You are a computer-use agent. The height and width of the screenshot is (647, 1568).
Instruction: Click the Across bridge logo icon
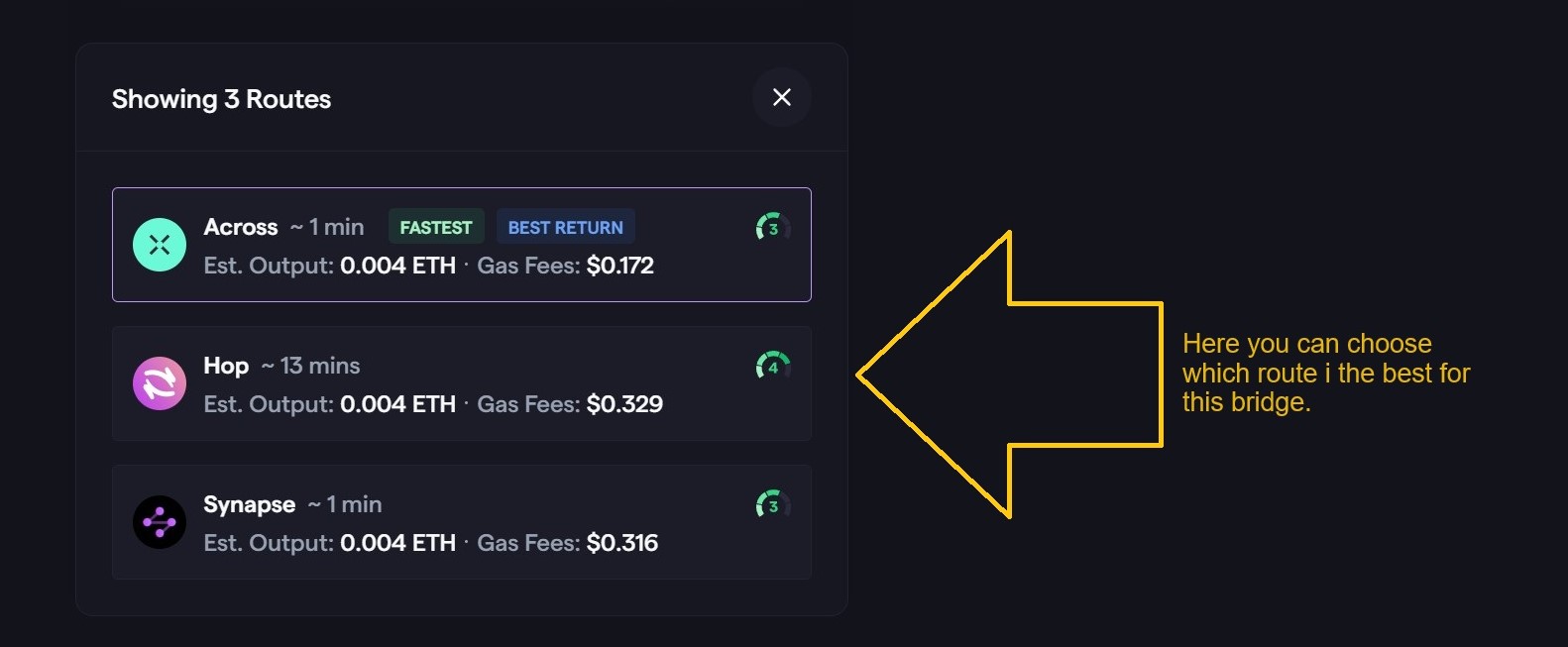tap(160, 245)
